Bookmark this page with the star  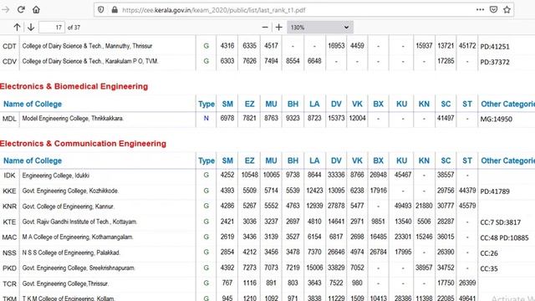click(x=507, y=9)
